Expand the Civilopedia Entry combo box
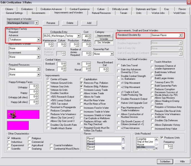 click(x=78, y=36)
